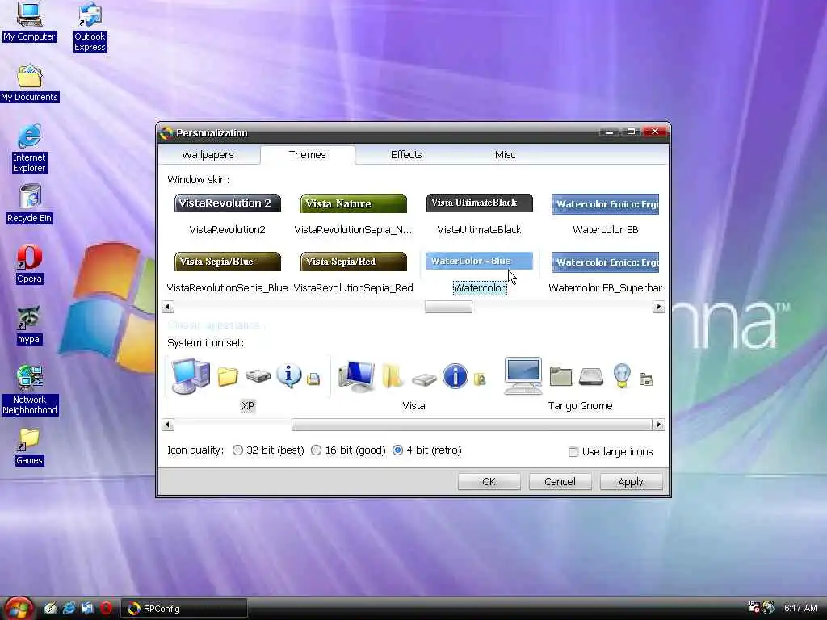Click Classic appearance faded link
The height and width of the screenshot is (620, 827).
click(x=213, y=325)
